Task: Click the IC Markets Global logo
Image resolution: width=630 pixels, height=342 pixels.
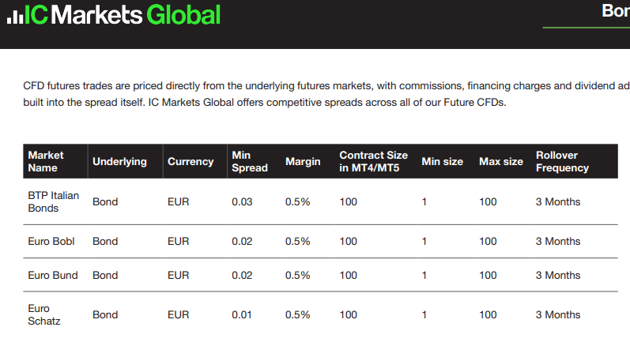Action: [x=114, y=15]
